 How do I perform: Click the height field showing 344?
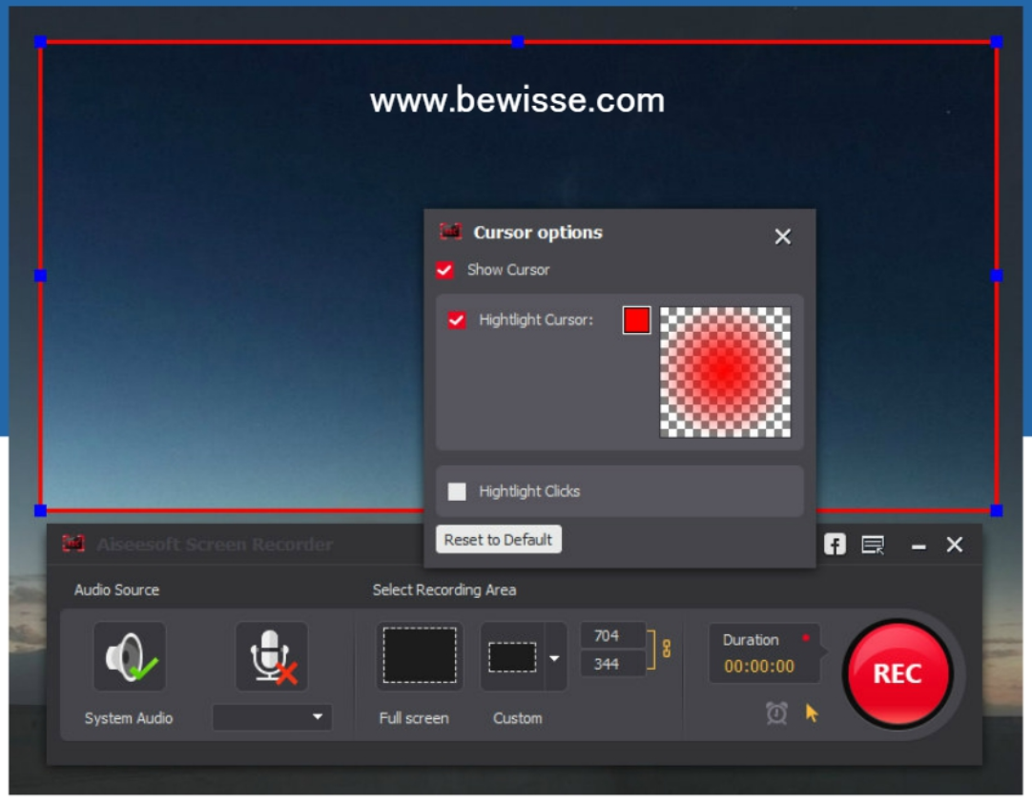(x=611, y=664)
